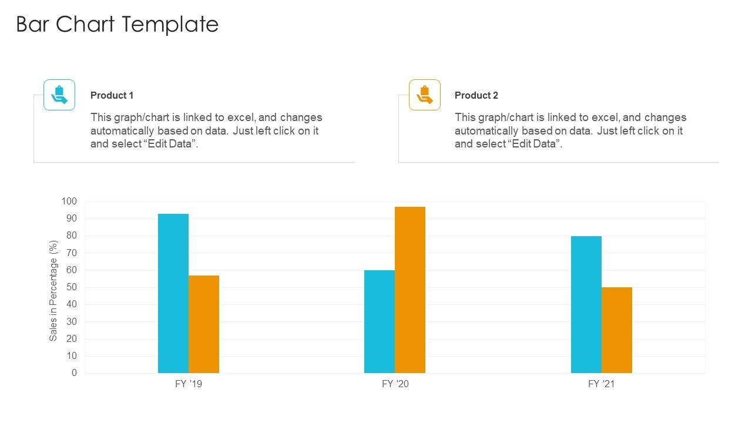The height and width of the screenshot is (423, 752).
Task: Select the 'Bar Chart Template' slide title
Action: (x=117, y=24)
